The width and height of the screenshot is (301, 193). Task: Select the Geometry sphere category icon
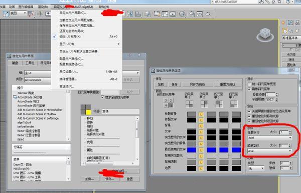(285, 31)
